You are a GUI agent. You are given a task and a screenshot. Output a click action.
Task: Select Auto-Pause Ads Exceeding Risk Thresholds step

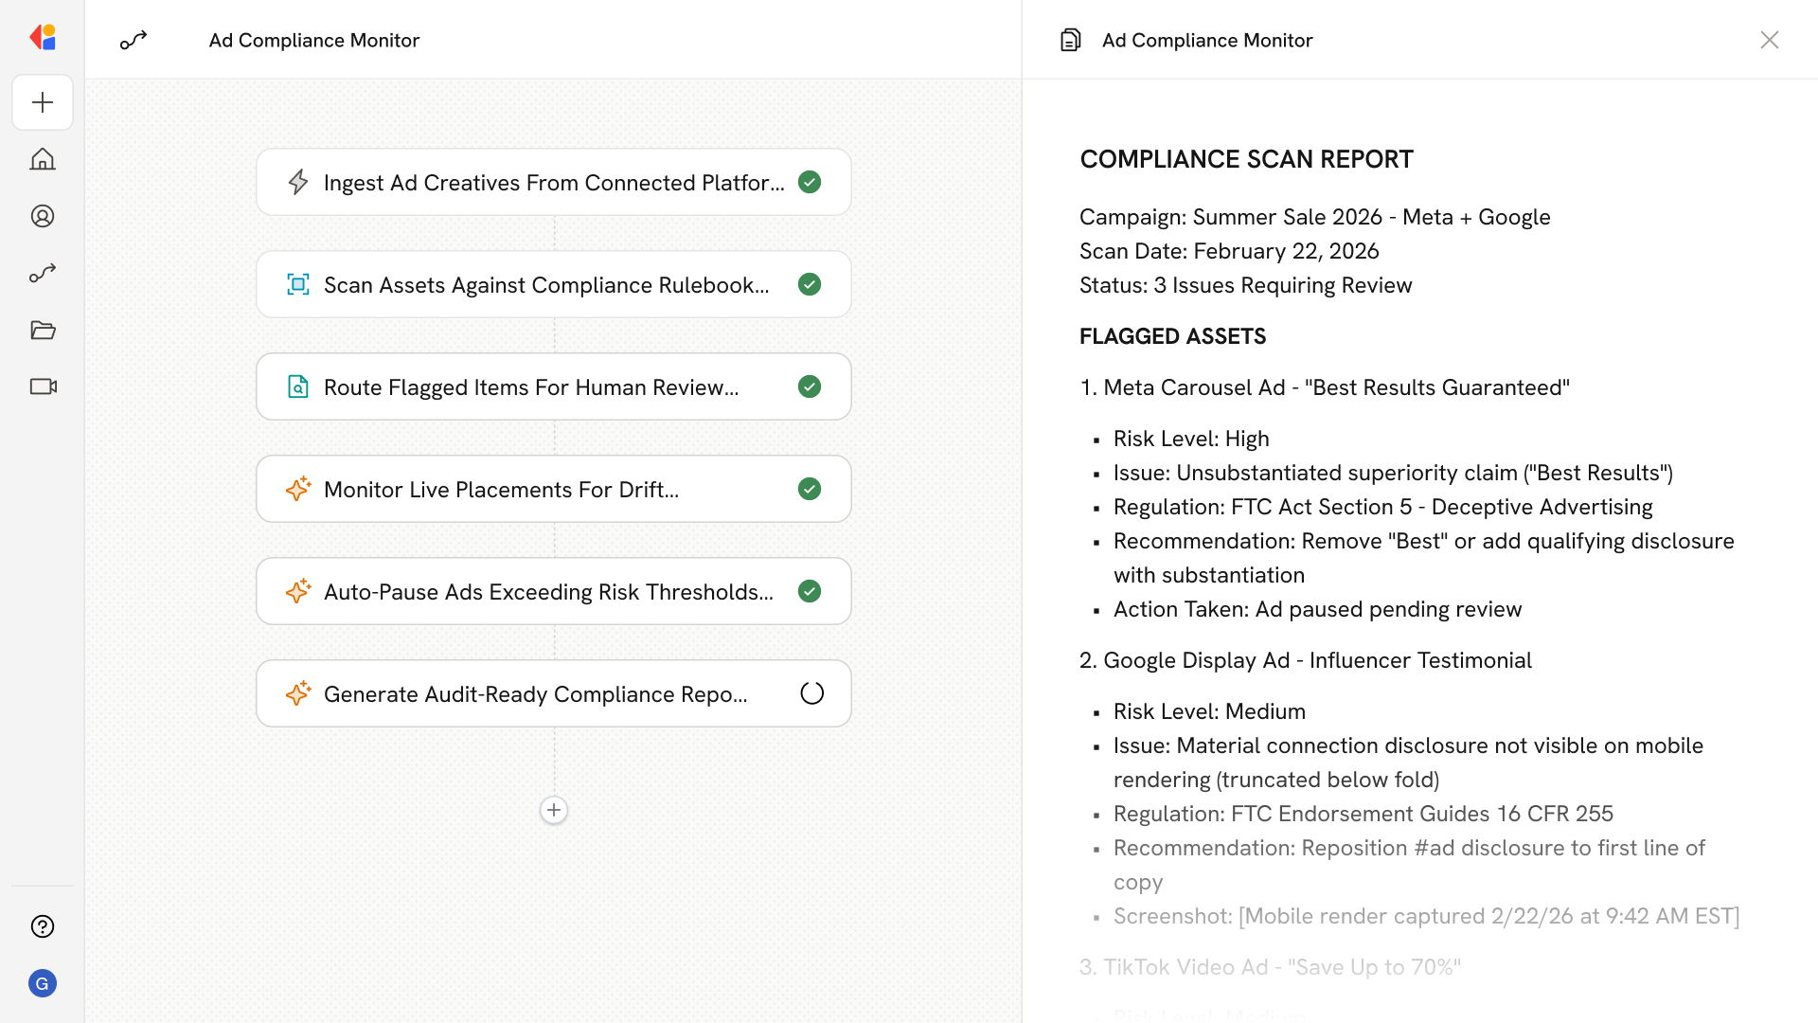(553, 591)
